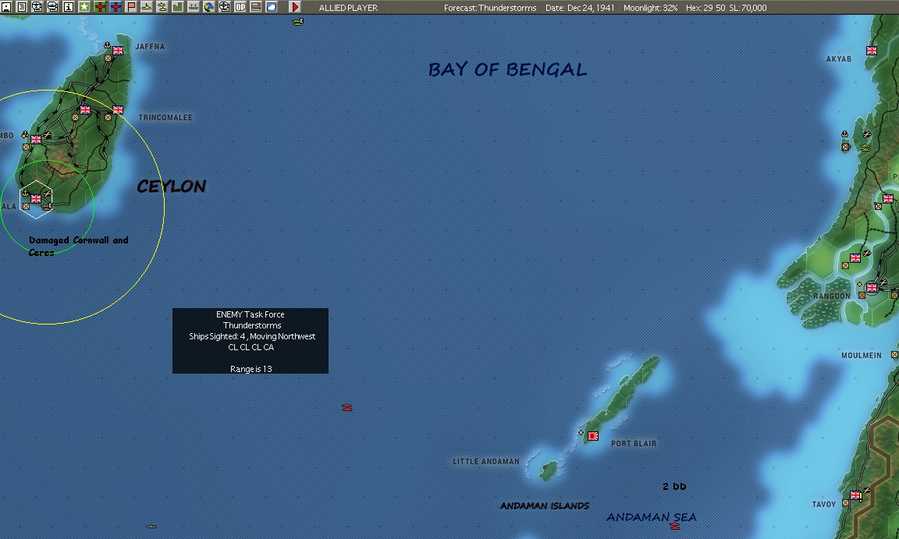Open the information 'i' icon

coord(68,7)
